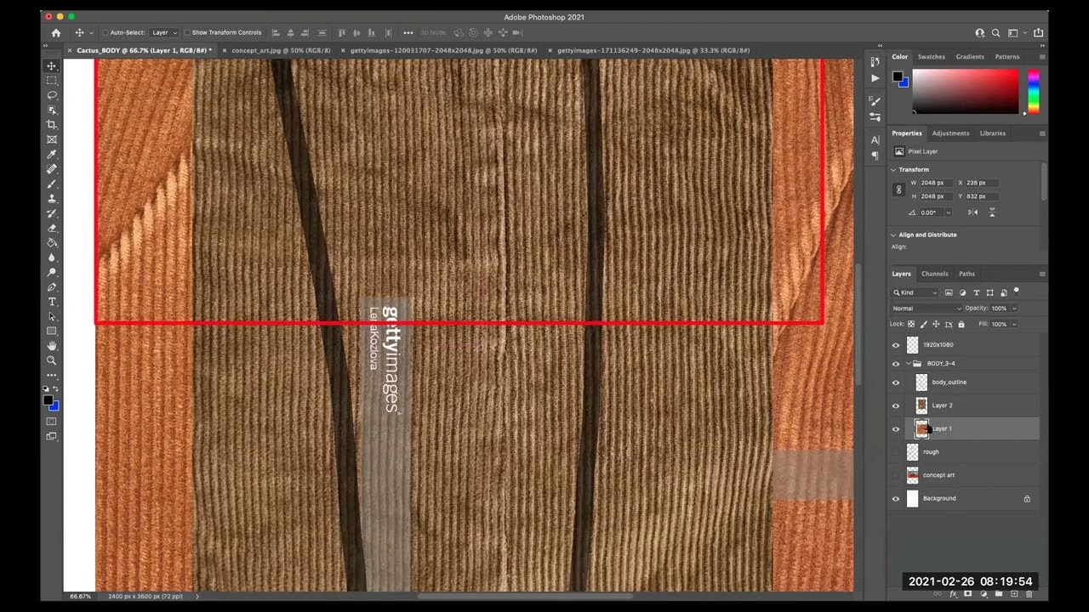Select the Pen tool
Viewport: 1089px width, 612px height.
click(x=52, y=287)
